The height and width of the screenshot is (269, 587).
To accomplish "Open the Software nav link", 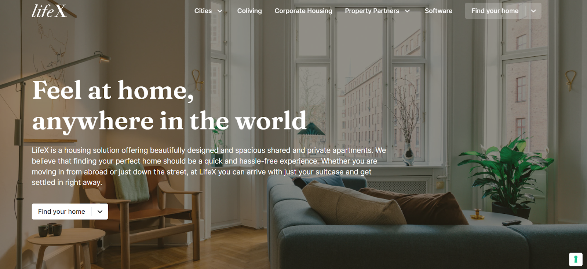I will [x=438, y=11].
